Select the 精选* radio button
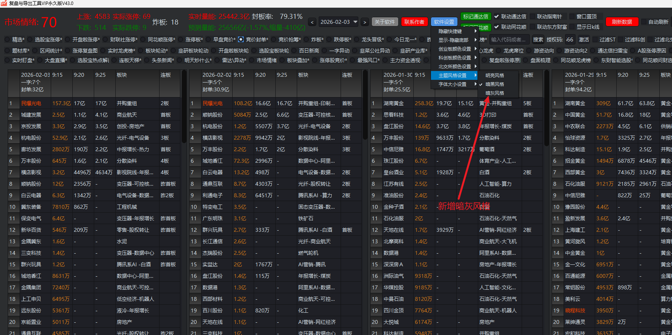 [x=7, y=40]
